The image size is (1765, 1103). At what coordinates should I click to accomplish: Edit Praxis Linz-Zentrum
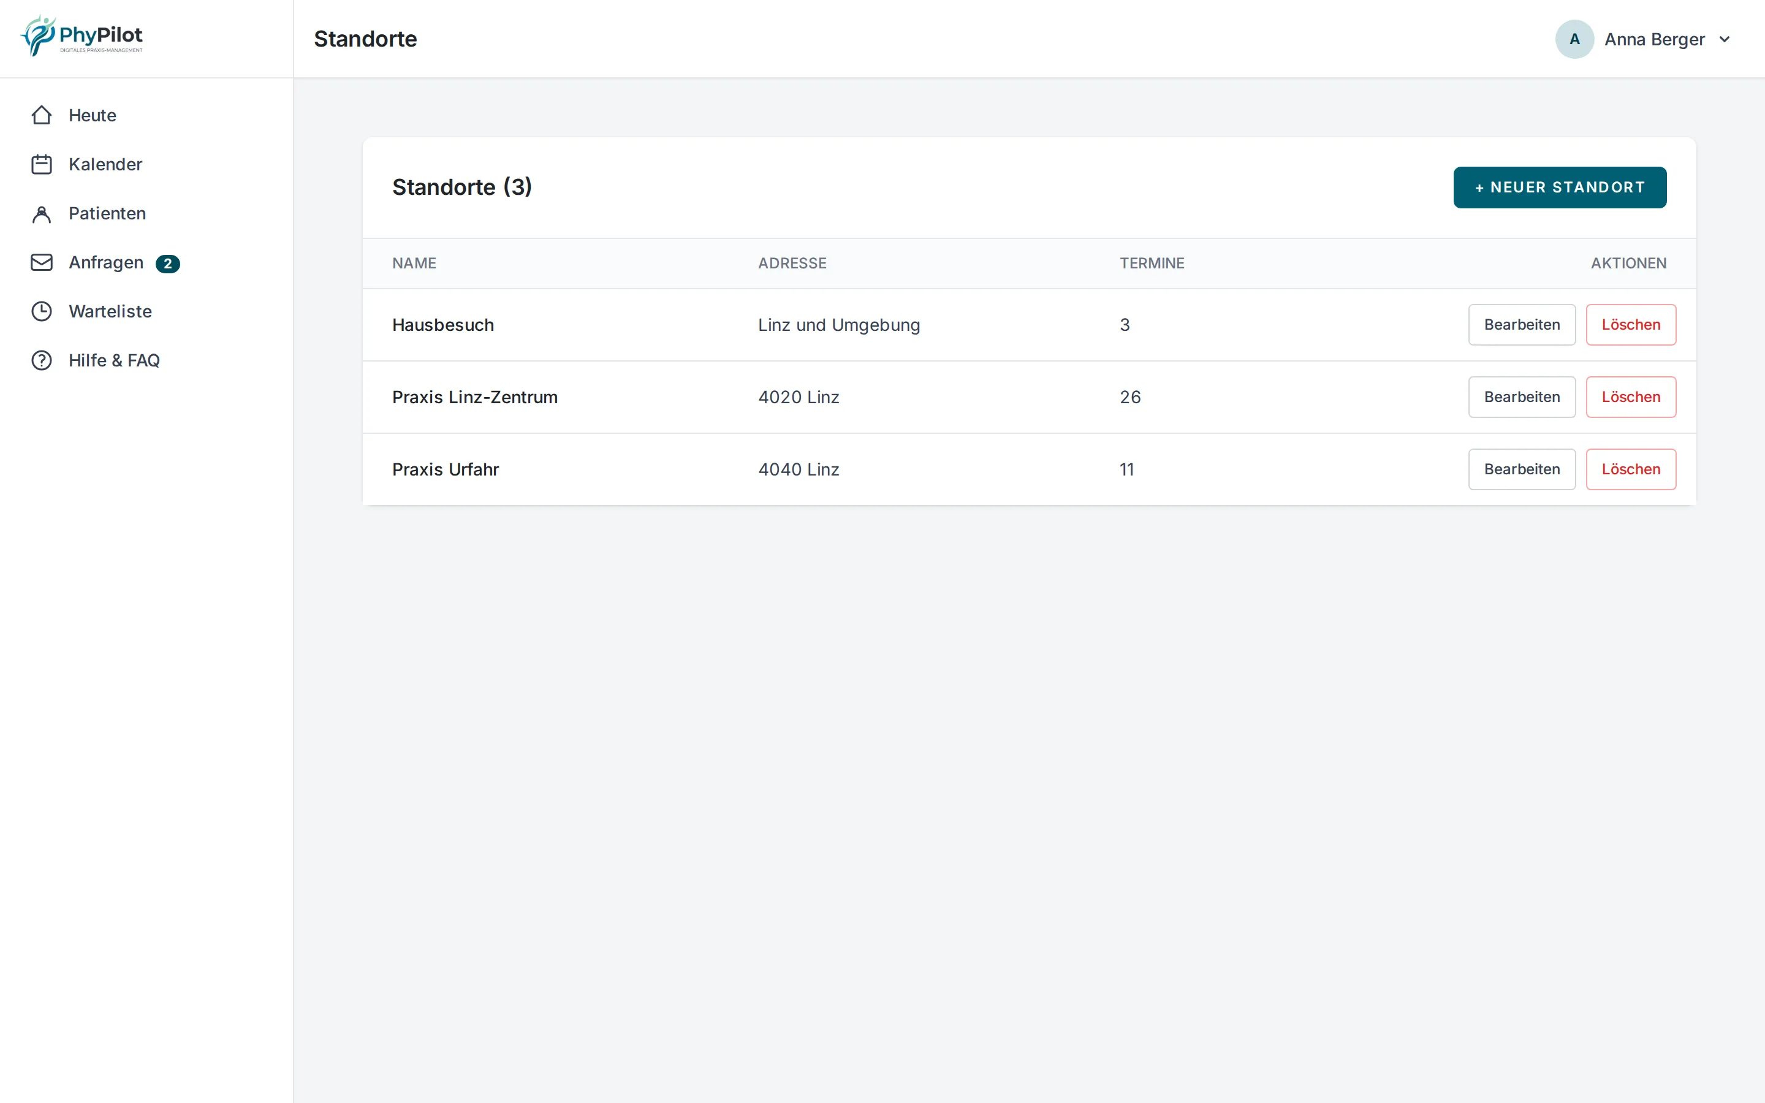point(1522,397)
